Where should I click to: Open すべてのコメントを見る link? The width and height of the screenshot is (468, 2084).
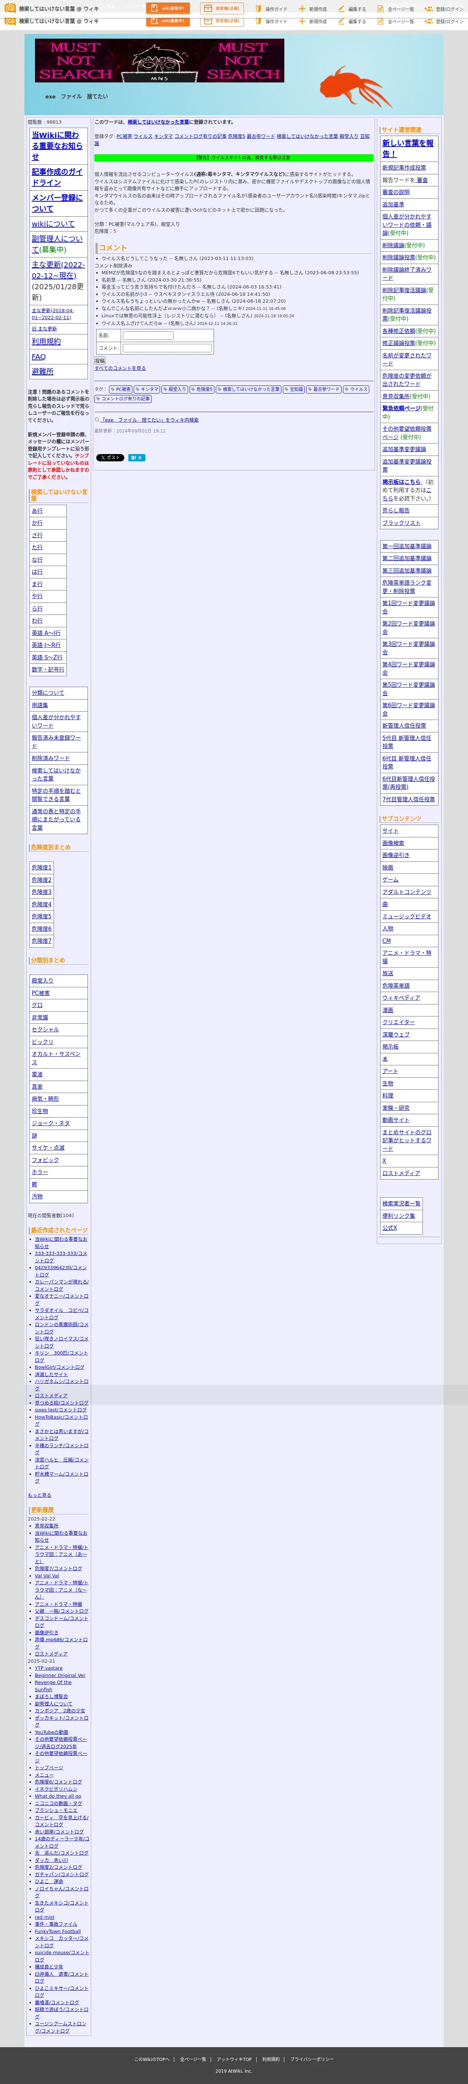[120, 368]
